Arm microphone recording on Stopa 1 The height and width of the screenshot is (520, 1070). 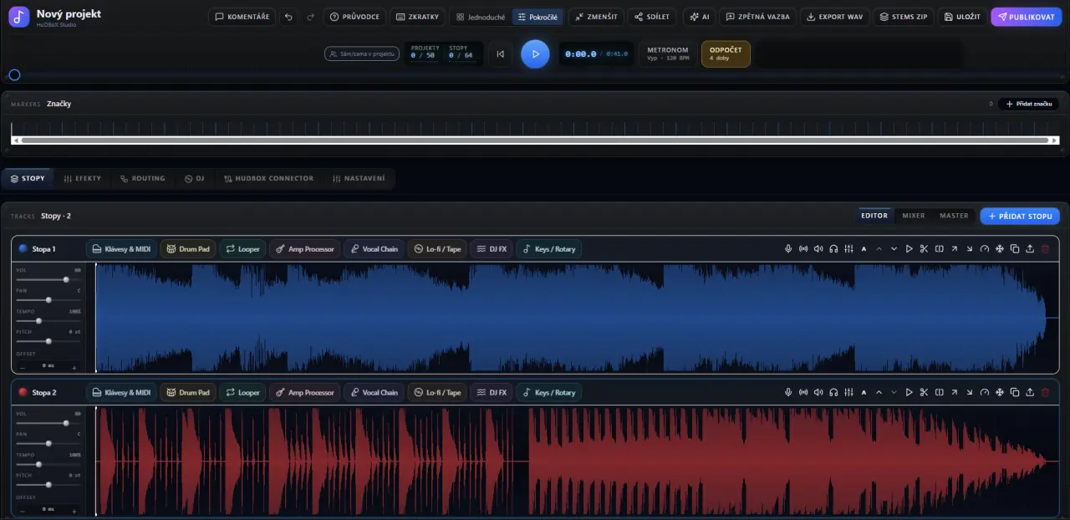pyautogui.click(x=788, y=249)
